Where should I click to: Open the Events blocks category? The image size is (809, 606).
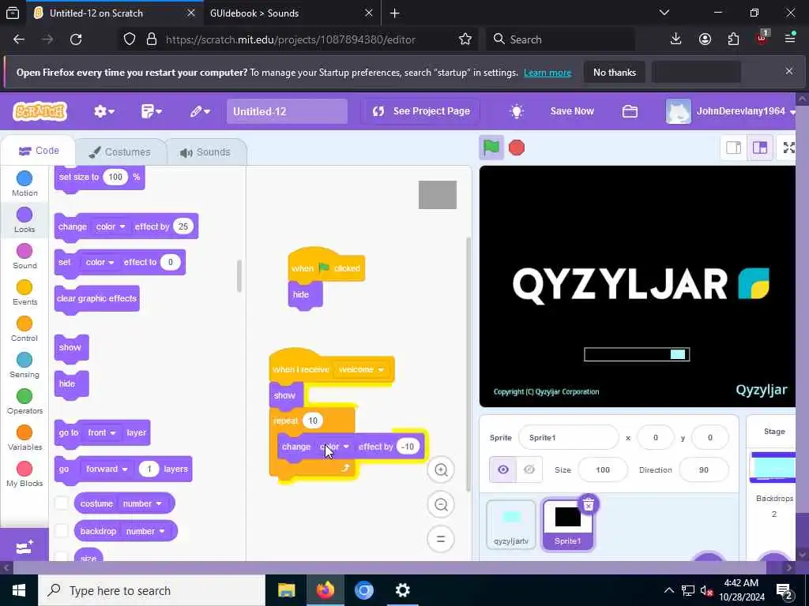(24, 292)
